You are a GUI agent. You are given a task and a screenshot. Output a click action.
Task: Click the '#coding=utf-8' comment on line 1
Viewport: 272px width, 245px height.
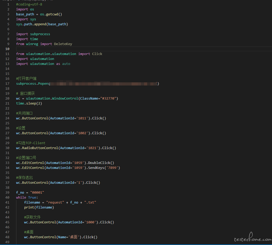click(x=29, y=4)
